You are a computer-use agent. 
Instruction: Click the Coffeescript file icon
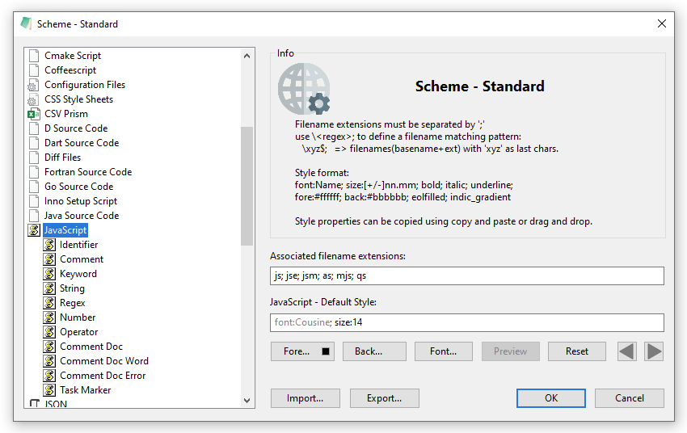34,70
